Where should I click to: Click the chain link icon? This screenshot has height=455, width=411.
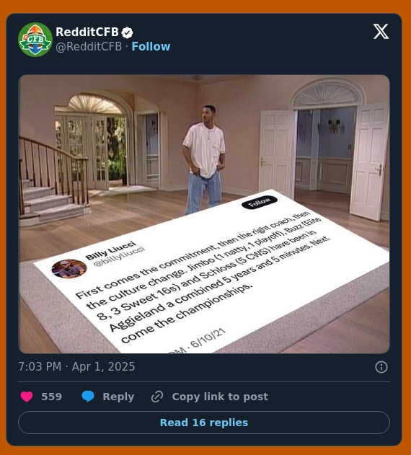pyautogui.click(x=157, y=397)
